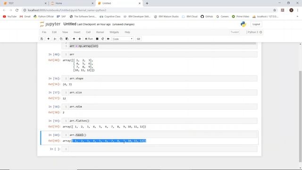
Task: Click the arr.size code cell
Action: 159,93
